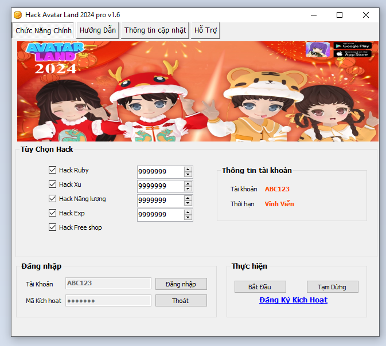Image resolution: width=386 pixels, height=346 pixels.
Task: Increase the Hack Exp value with up arrow
Action: 188,212
